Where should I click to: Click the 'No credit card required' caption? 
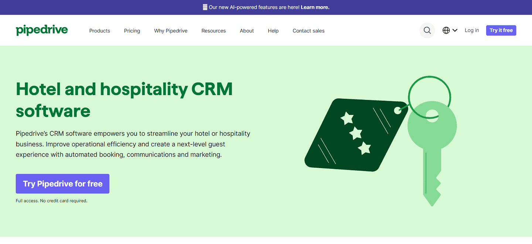point(51,201)
